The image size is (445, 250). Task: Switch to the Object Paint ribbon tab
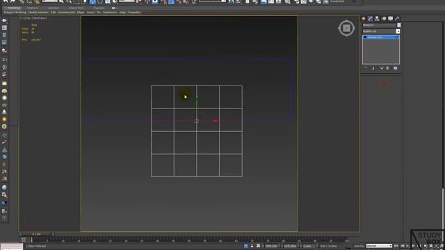coord(76,8)
